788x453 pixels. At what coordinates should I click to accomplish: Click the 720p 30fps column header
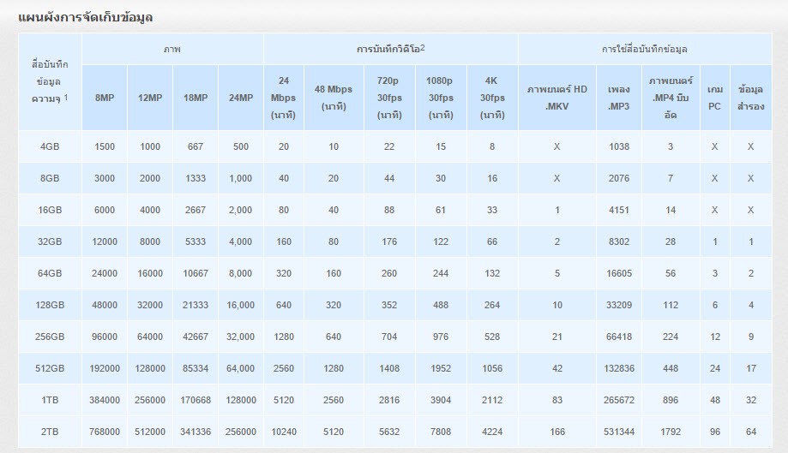(389, 98)
